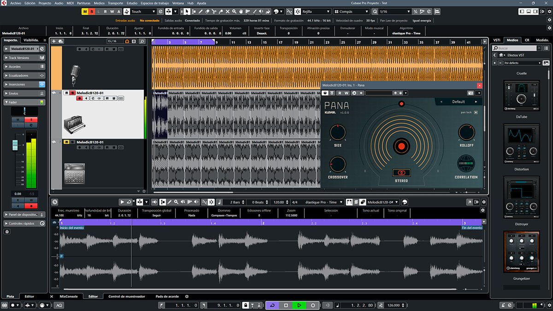Click the Pana plugin Stereo mode icon
This screenshot has width=553, height=311.
pos(401,173)
